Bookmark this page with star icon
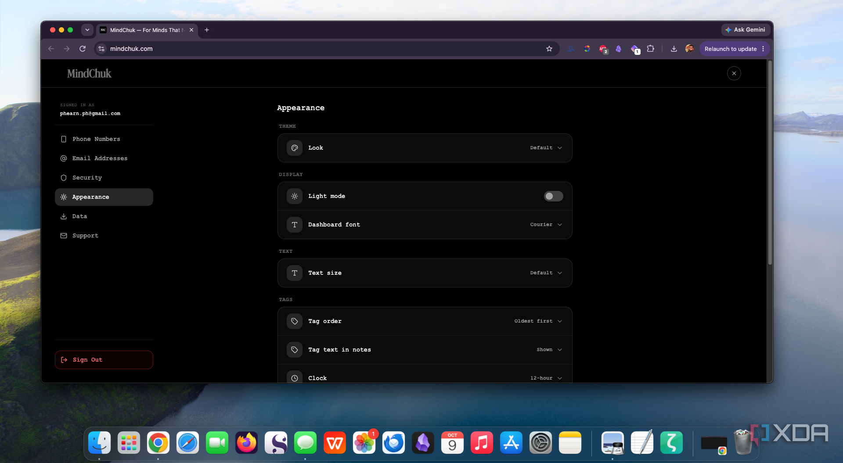The width and height of the screenshot is (843, 463). [x=549, y=49]
